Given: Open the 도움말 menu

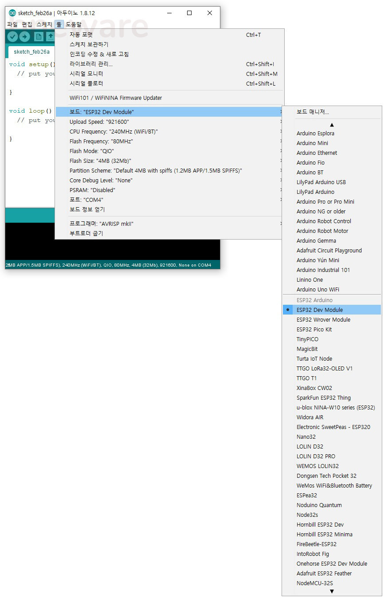Looking at the screenshot, I should tap(74, 24).
